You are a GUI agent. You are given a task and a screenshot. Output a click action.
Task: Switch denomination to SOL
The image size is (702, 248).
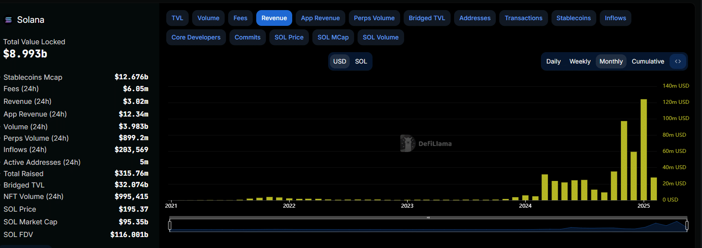[361, 61]
